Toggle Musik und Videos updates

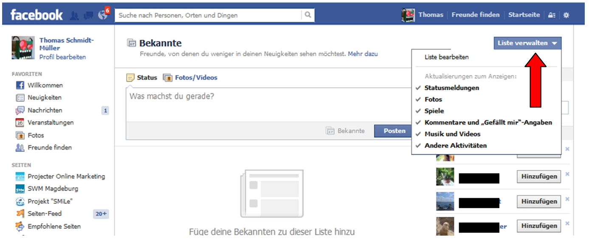[452, 134]
